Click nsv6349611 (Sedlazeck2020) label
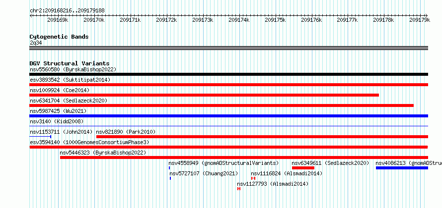This screenshot has height=208, width=442. point(330,163)
